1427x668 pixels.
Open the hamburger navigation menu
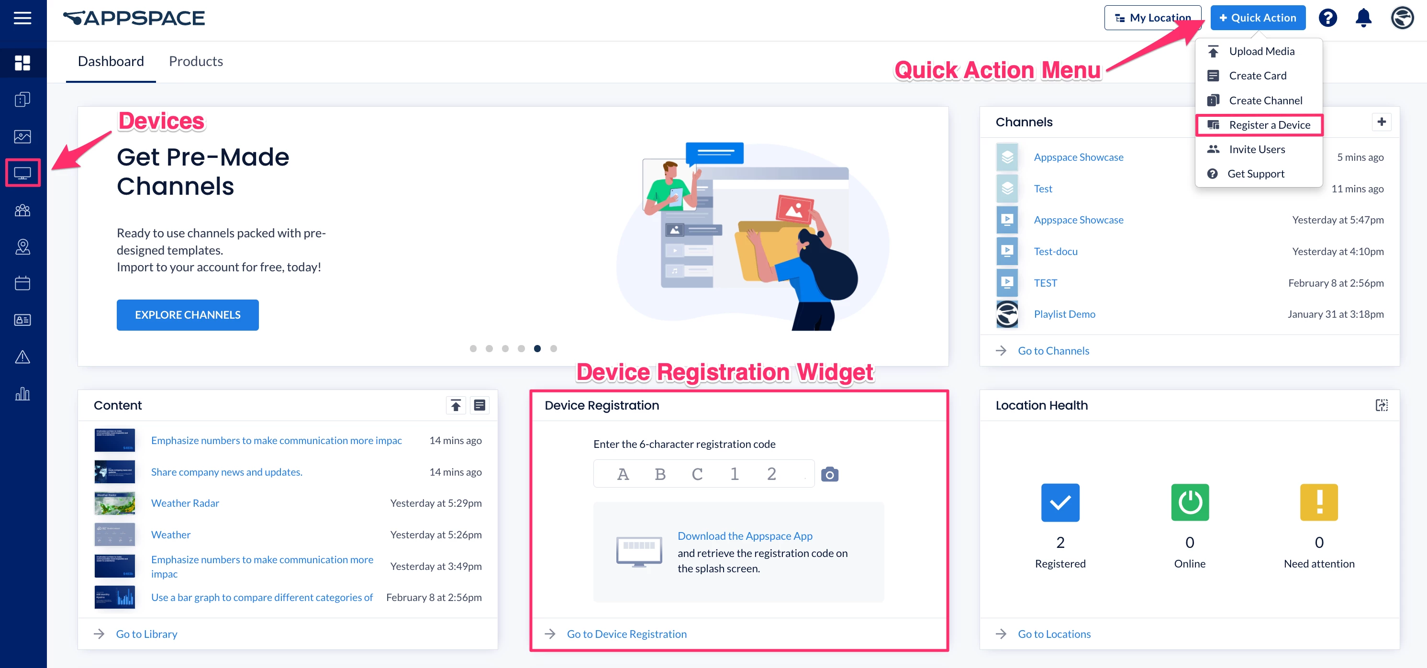(x=22, y=18)
